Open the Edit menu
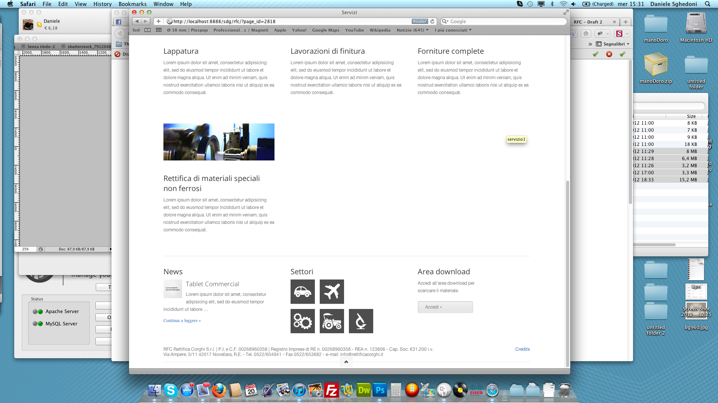Screen dimensions: 718x403 coord(63,4)
